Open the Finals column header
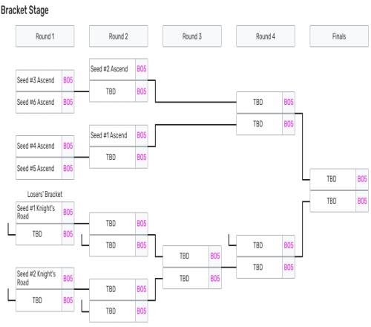Screen dimensions: 371x327 click(x=339, y=36)
